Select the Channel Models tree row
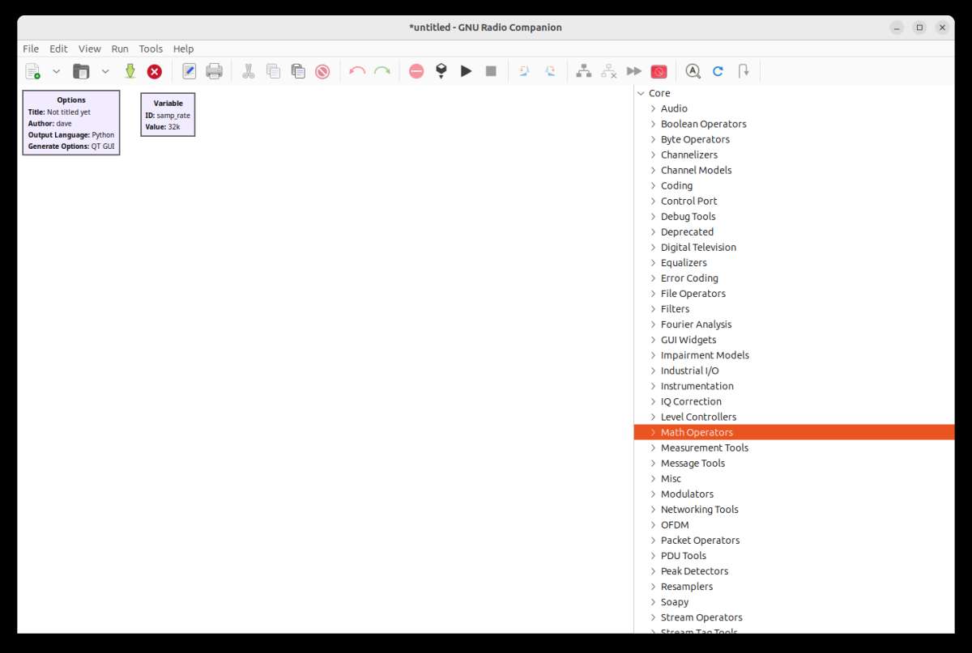 794,170
